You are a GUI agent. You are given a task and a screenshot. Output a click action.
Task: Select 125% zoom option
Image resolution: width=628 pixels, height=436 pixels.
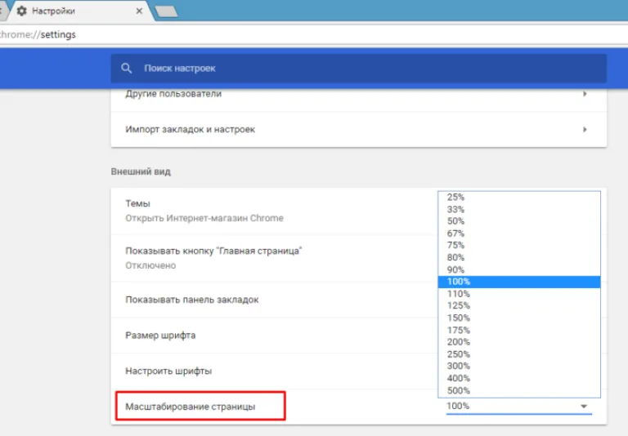pos(519,305)
